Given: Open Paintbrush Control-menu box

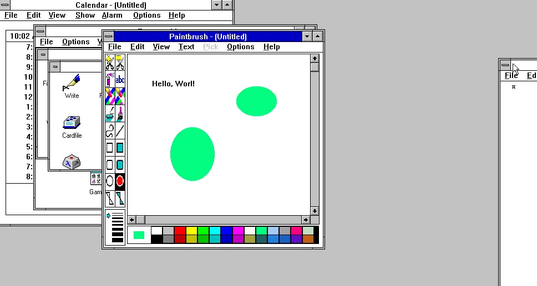Looking at the screenshot, I should [109, 36].
